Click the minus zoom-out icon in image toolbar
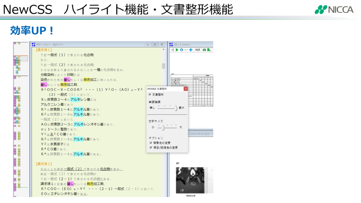 pos(186,49)
